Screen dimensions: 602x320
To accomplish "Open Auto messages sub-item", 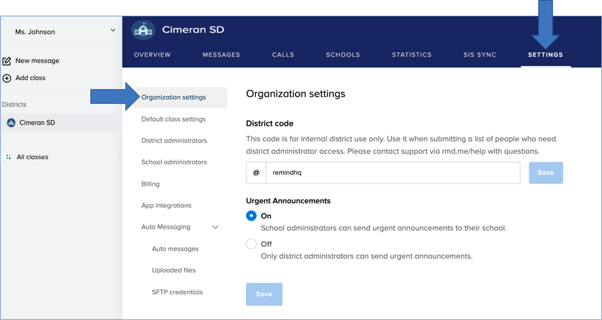I will pyautogui.click(x=175, y=249).
